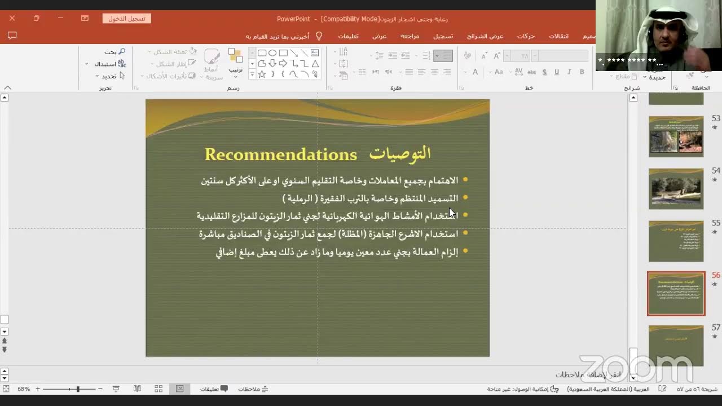722x406 pixels.
Task: Click fit slide to window icon
Action: pos(6,389)
